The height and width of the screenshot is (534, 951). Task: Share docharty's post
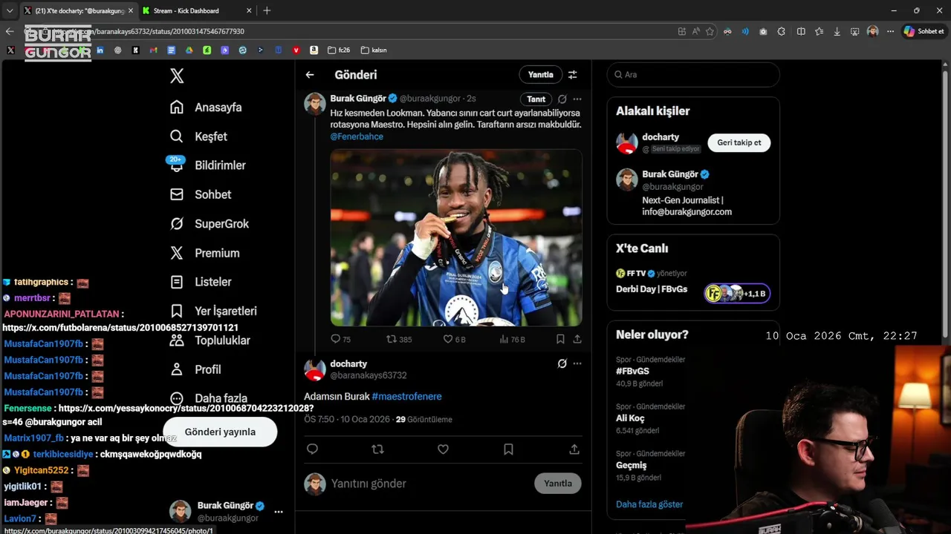tap(574, 449)
